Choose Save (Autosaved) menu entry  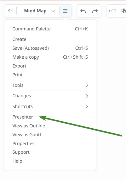tap(50, 48)
